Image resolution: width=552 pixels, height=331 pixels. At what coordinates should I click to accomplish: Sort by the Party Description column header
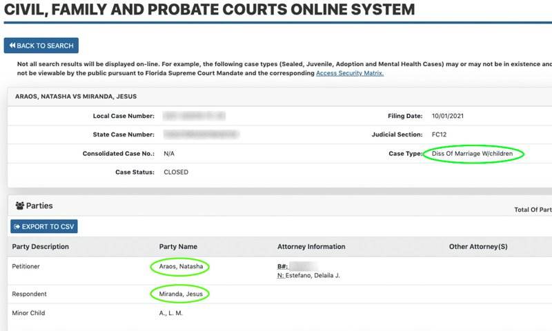pyautogui.click(x=40, y=246)
